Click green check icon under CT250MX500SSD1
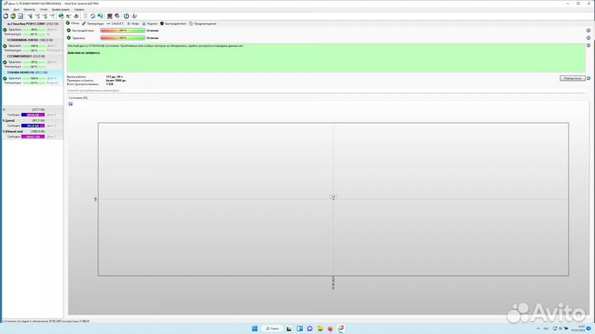This screenshot has height=334, width=595. tap(5, 62)
